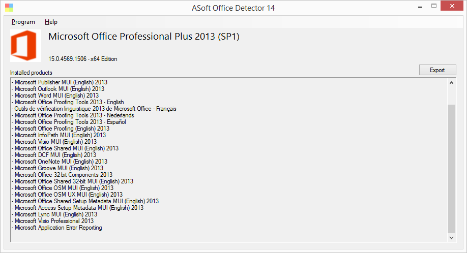Click the Microsoft Office 32-bit Components 2013 entry
Screen dimensions: 467x253
click(63, 175)
